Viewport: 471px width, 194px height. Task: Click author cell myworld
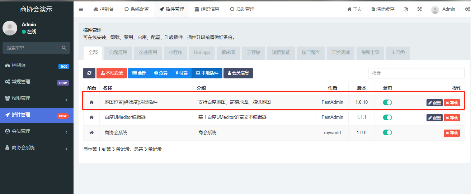332,133
